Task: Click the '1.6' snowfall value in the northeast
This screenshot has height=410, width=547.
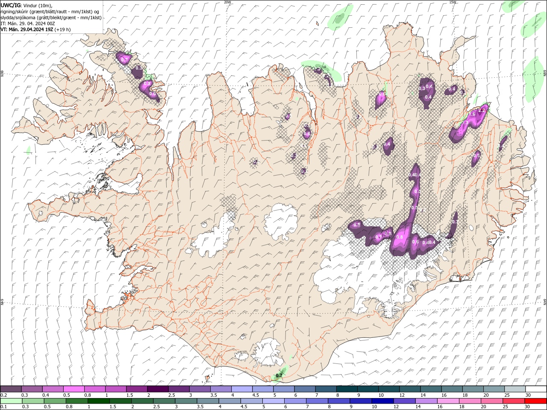Action: (472, 114)
